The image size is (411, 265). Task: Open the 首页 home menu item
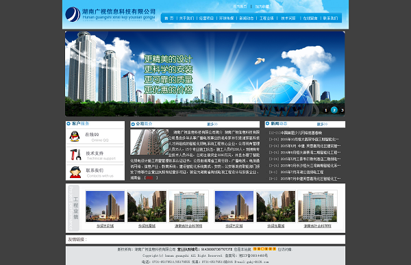coord(169,18)
